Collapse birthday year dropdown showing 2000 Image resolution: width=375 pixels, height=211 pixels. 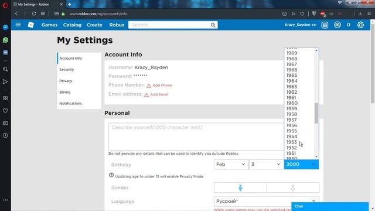[301, 164]
